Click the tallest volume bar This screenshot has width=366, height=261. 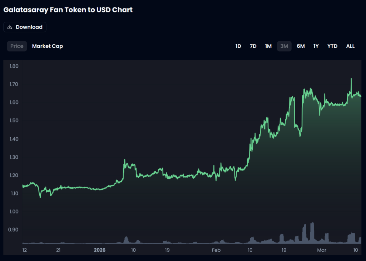(x=312, y=232)
